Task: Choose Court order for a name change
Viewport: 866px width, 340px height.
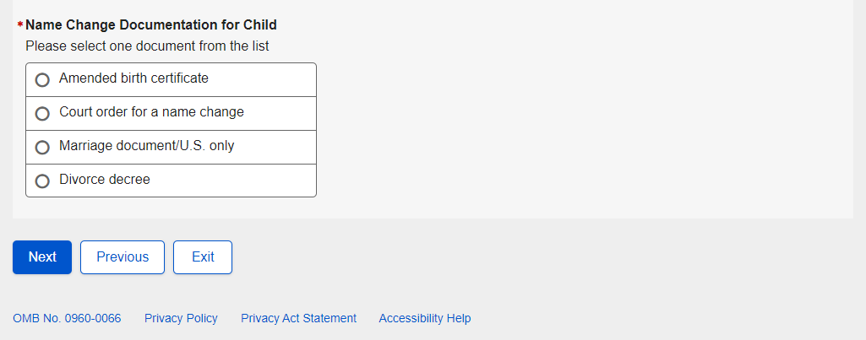Action: coord(42,114)
